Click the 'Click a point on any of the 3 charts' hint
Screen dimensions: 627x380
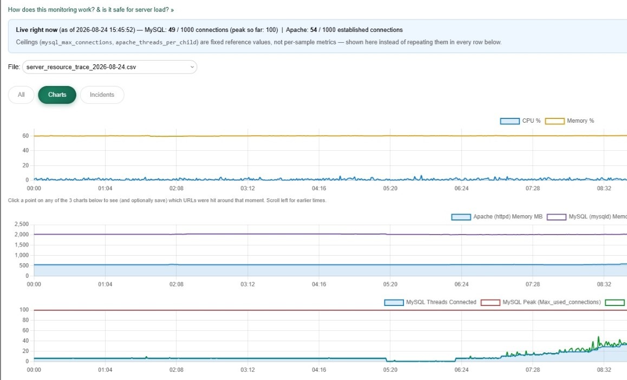[167, 201]
